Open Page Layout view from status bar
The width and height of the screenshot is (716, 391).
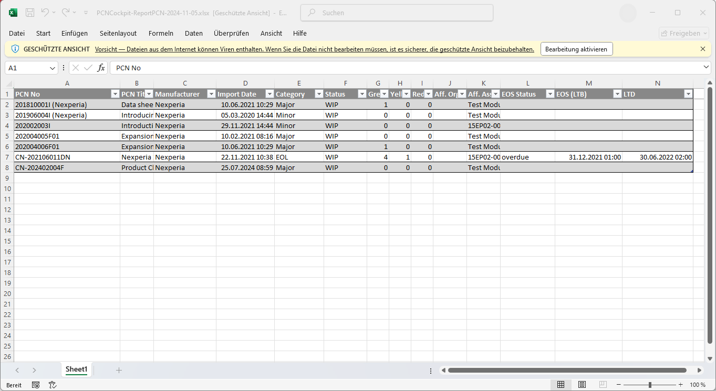coord(582,384)
